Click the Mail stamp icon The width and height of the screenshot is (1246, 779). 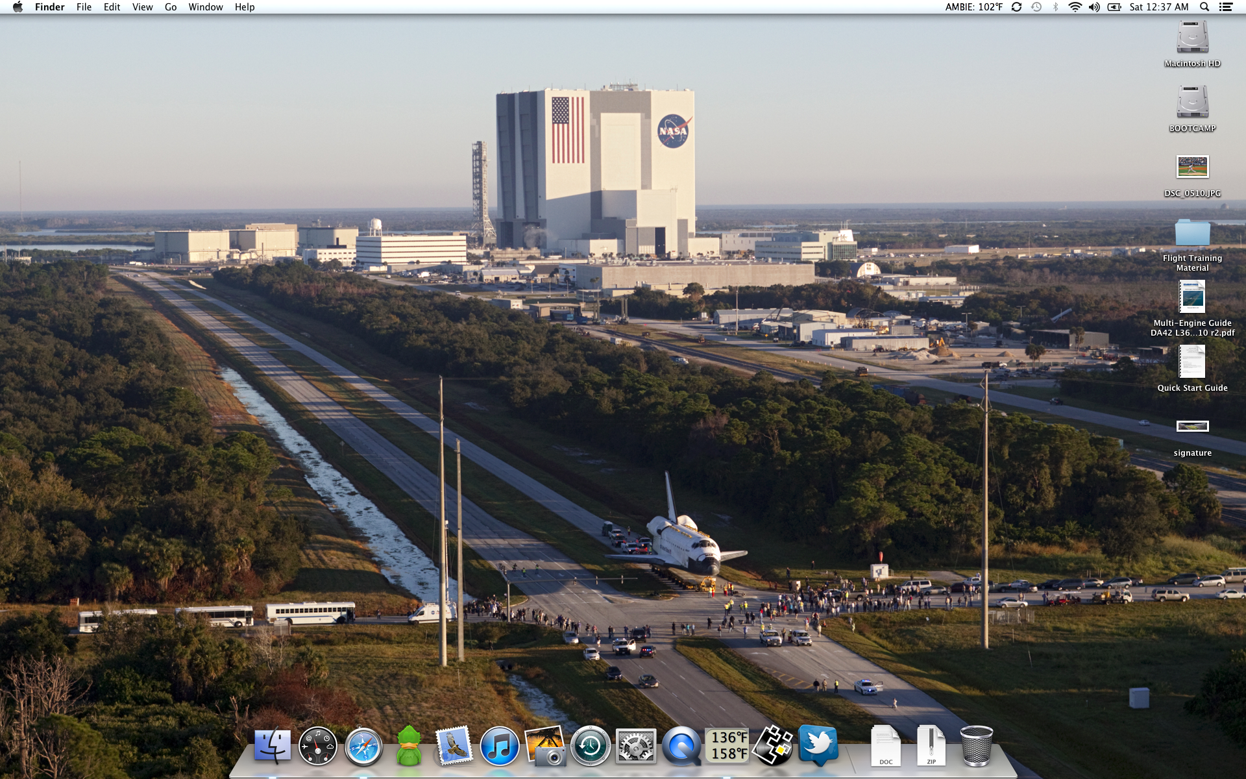click(x=454, y=747)
